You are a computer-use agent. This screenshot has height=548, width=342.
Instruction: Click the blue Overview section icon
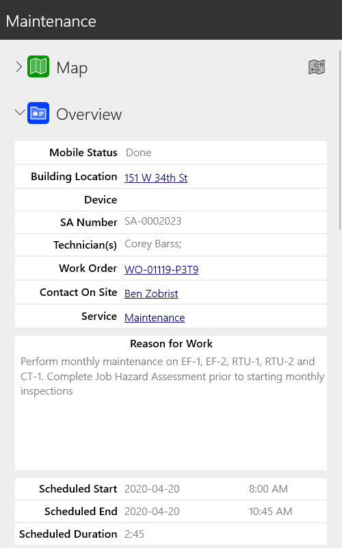(x=38, y=113)
